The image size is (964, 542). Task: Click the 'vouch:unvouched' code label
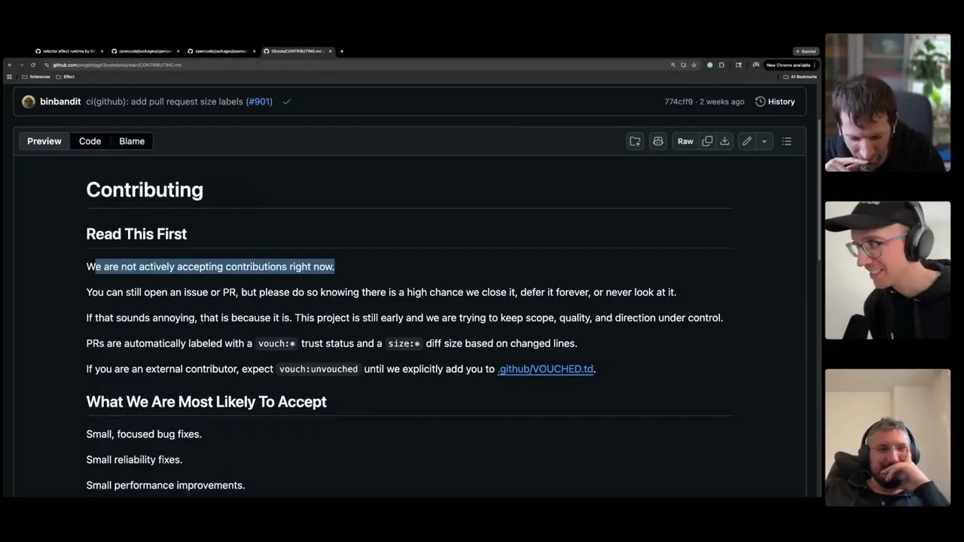click(319, 369)
